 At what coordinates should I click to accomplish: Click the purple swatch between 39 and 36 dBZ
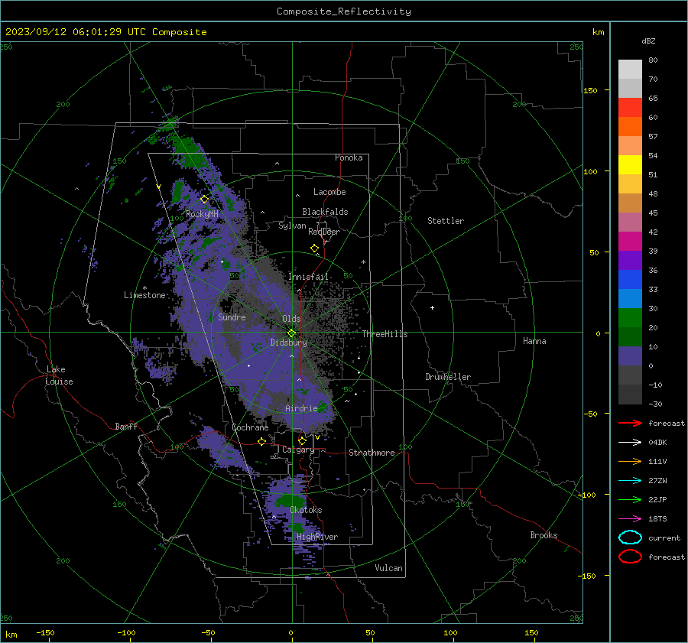630,260
